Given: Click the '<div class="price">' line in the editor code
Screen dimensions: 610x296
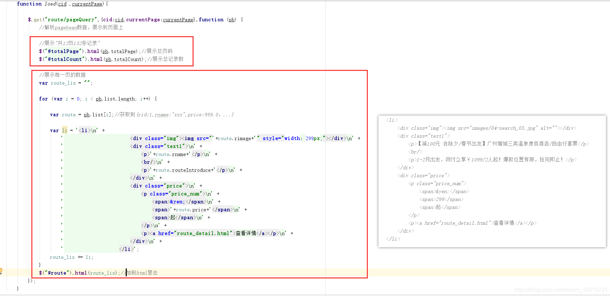Looking at the screenshot, I should [166, 186].
